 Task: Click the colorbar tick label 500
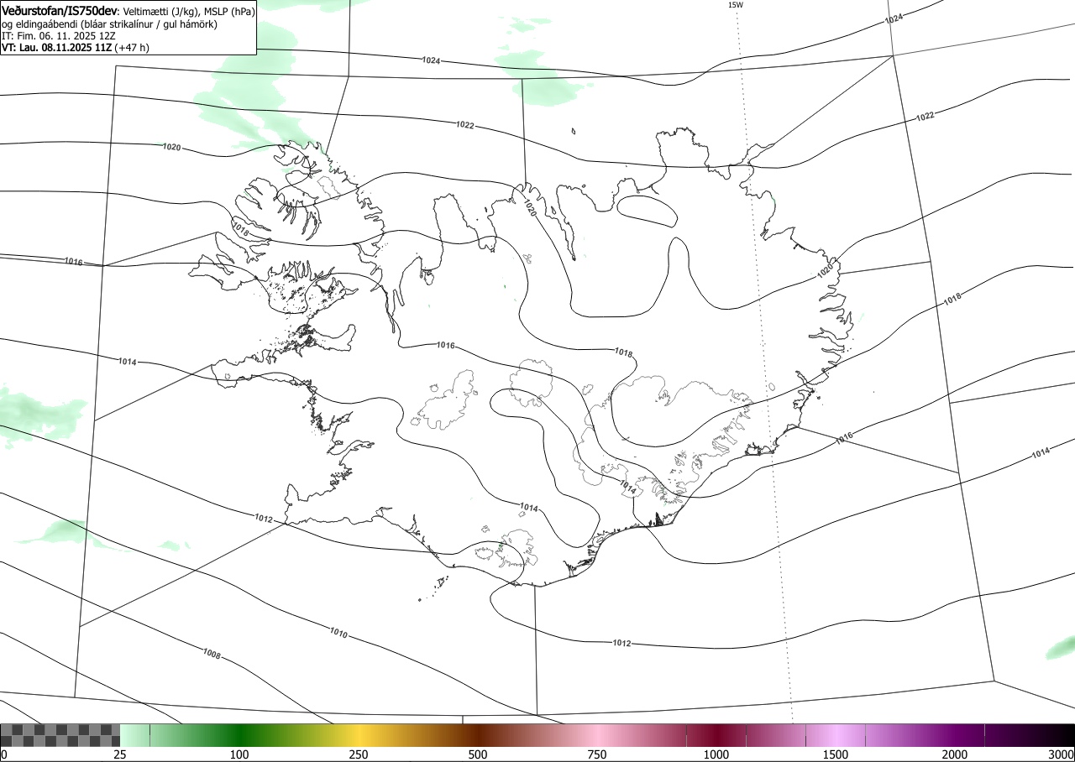478,754
